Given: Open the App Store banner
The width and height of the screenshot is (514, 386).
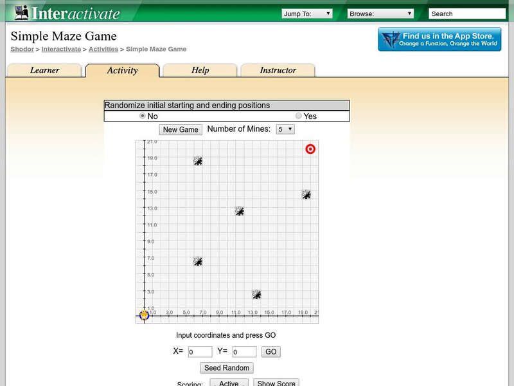Looking at the screenshot, I should coord(439,39).
